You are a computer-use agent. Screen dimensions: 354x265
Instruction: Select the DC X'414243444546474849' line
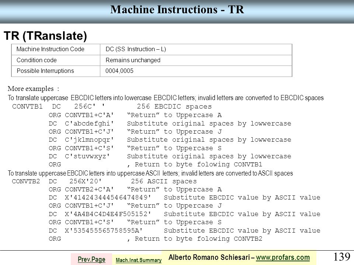pos(184,198)
